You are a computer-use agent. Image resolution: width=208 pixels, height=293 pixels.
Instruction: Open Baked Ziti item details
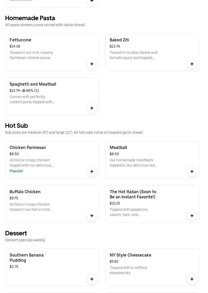pyautogui.click(x=119, y=40)
